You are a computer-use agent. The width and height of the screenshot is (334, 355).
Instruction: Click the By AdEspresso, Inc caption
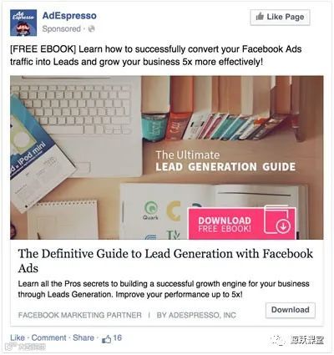tap(196, 315)
